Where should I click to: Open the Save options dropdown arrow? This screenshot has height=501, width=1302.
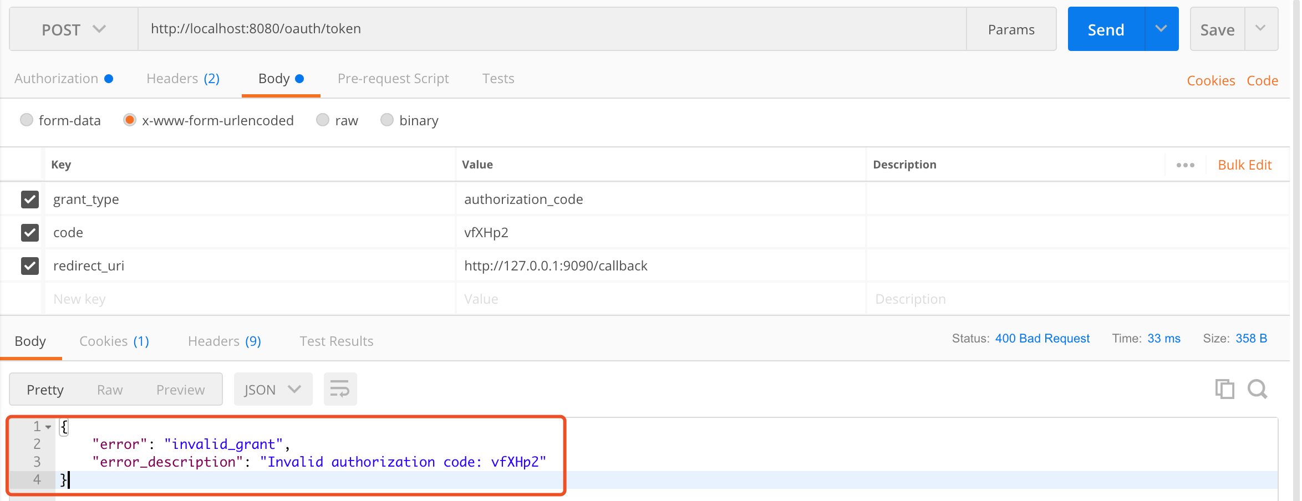click(x=1260, y=29)
